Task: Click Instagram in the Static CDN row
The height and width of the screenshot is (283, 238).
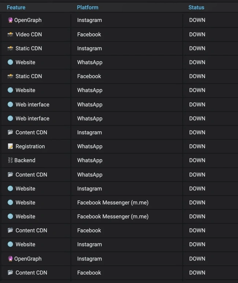Action: 89,48
